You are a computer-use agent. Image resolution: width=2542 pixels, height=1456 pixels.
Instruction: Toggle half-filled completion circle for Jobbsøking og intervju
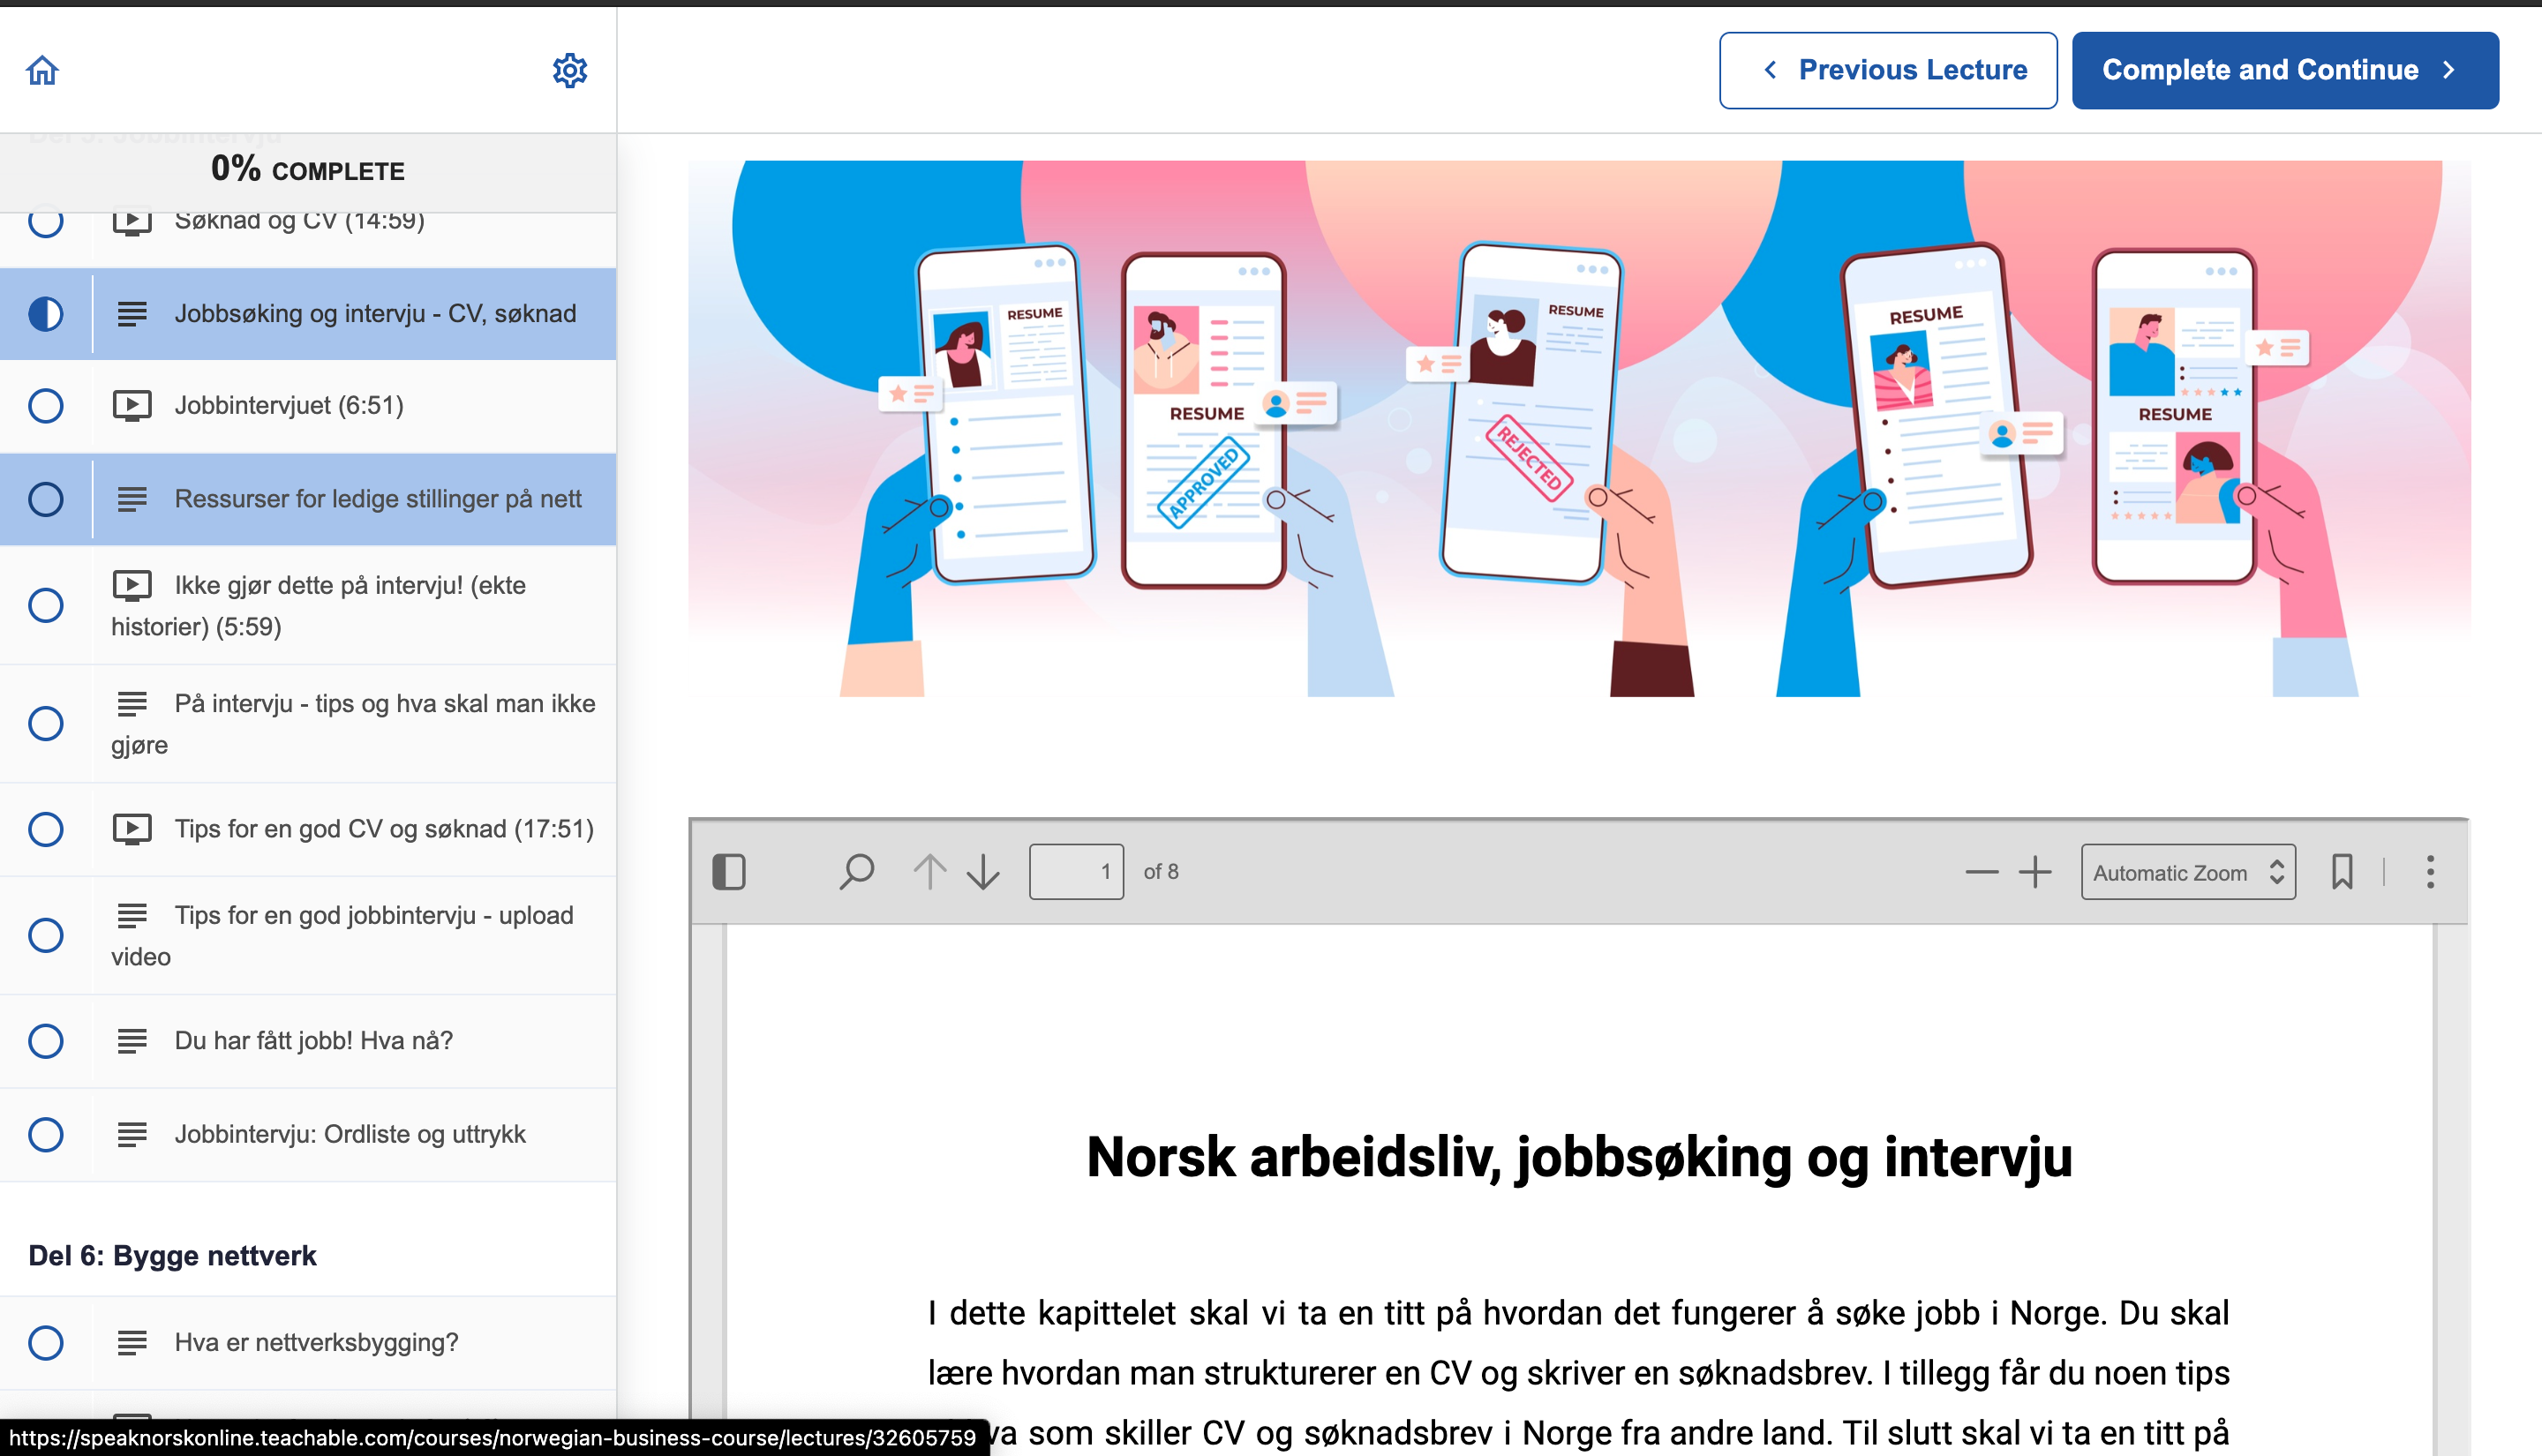click(x=46, y=314)
